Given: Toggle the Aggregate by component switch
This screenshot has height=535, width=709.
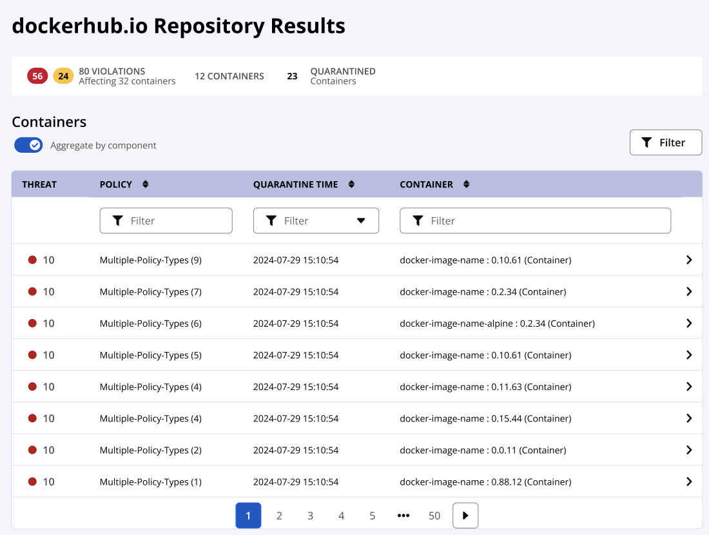Looking at the screenshot, I should [x=28, y=145].
